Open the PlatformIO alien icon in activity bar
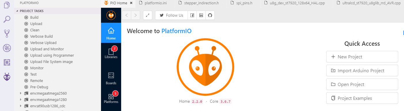Screen dimensions: 404x111 (x=7, y=77)
